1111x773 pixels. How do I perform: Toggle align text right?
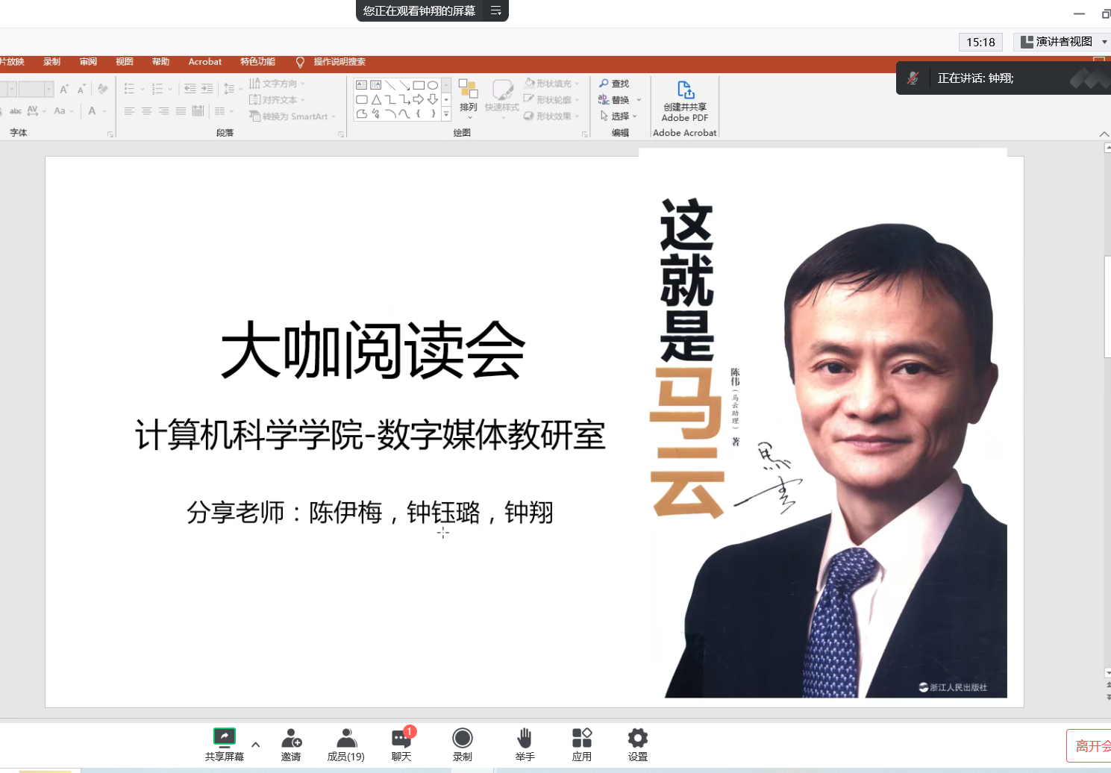tap(163, 111)
